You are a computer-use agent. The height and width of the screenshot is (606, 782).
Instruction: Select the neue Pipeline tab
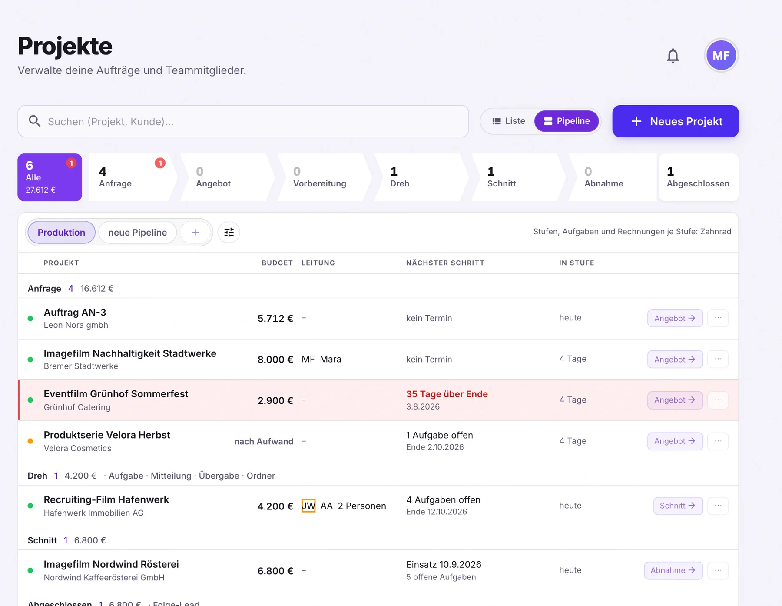coord(137,232)
